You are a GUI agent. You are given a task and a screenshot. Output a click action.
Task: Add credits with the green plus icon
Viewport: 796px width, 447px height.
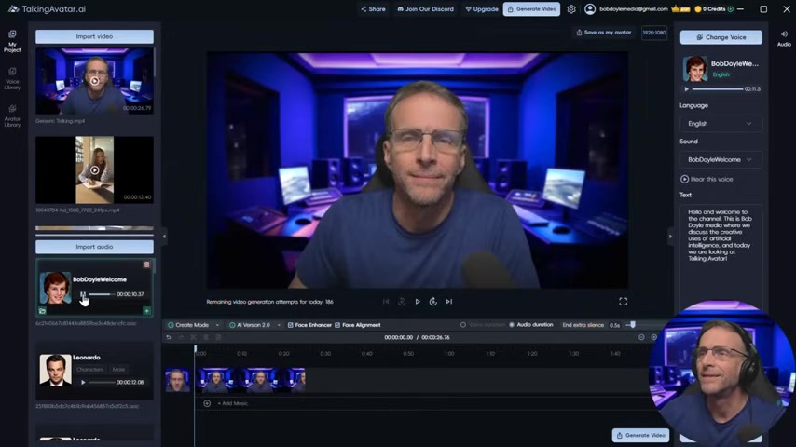point(731,9)
